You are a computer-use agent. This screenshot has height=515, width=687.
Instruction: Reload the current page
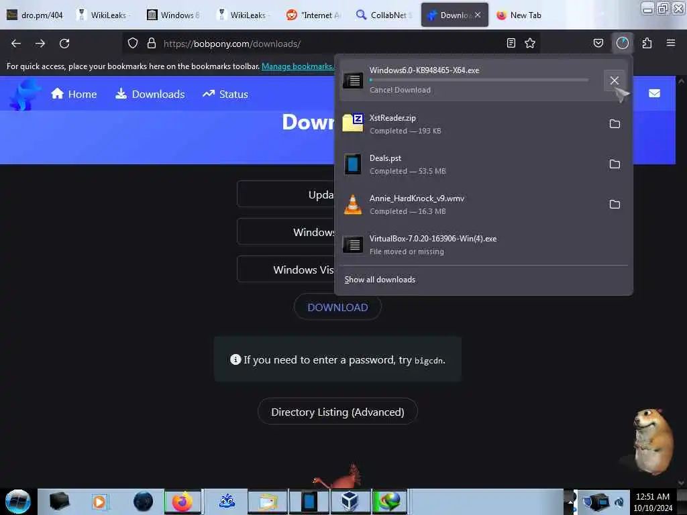64,44
